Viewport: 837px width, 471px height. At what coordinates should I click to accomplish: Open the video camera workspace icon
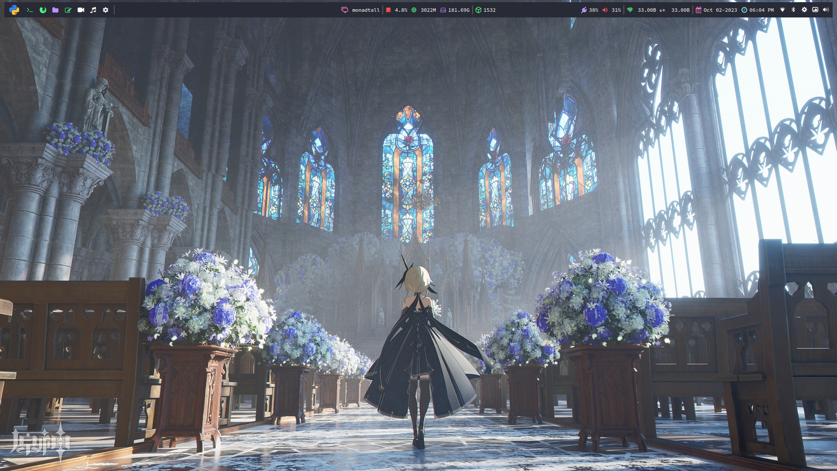[81, 10]
